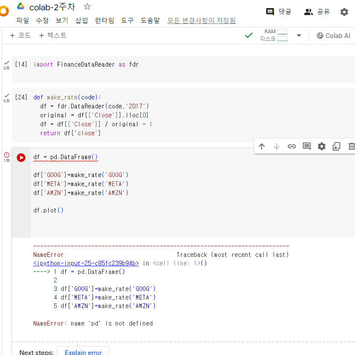Click the NameError: name 'pd' is not defined text
Image resolution: width=355 pixels, height=355 pixels.
coord(93,323)
